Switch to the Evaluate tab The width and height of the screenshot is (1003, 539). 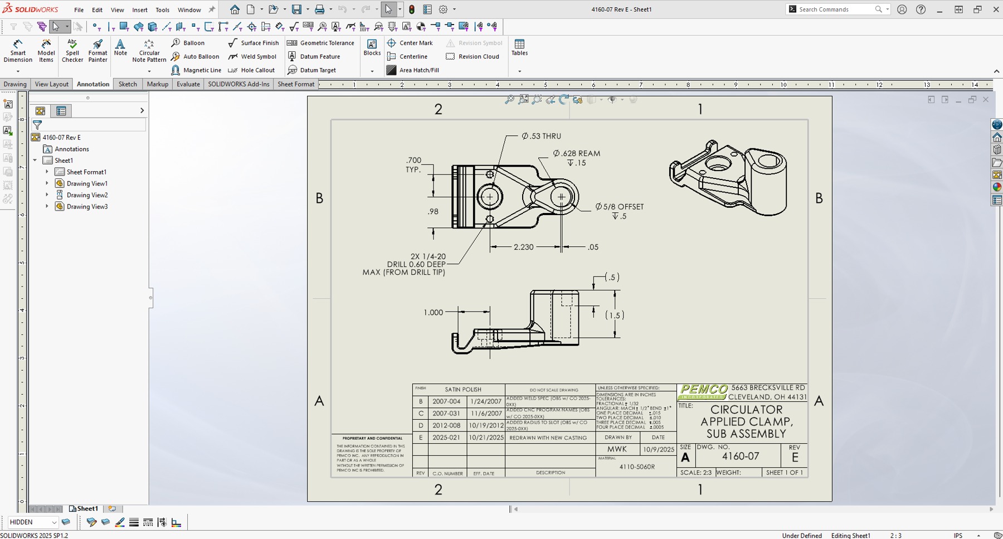[x=188, y=84]
